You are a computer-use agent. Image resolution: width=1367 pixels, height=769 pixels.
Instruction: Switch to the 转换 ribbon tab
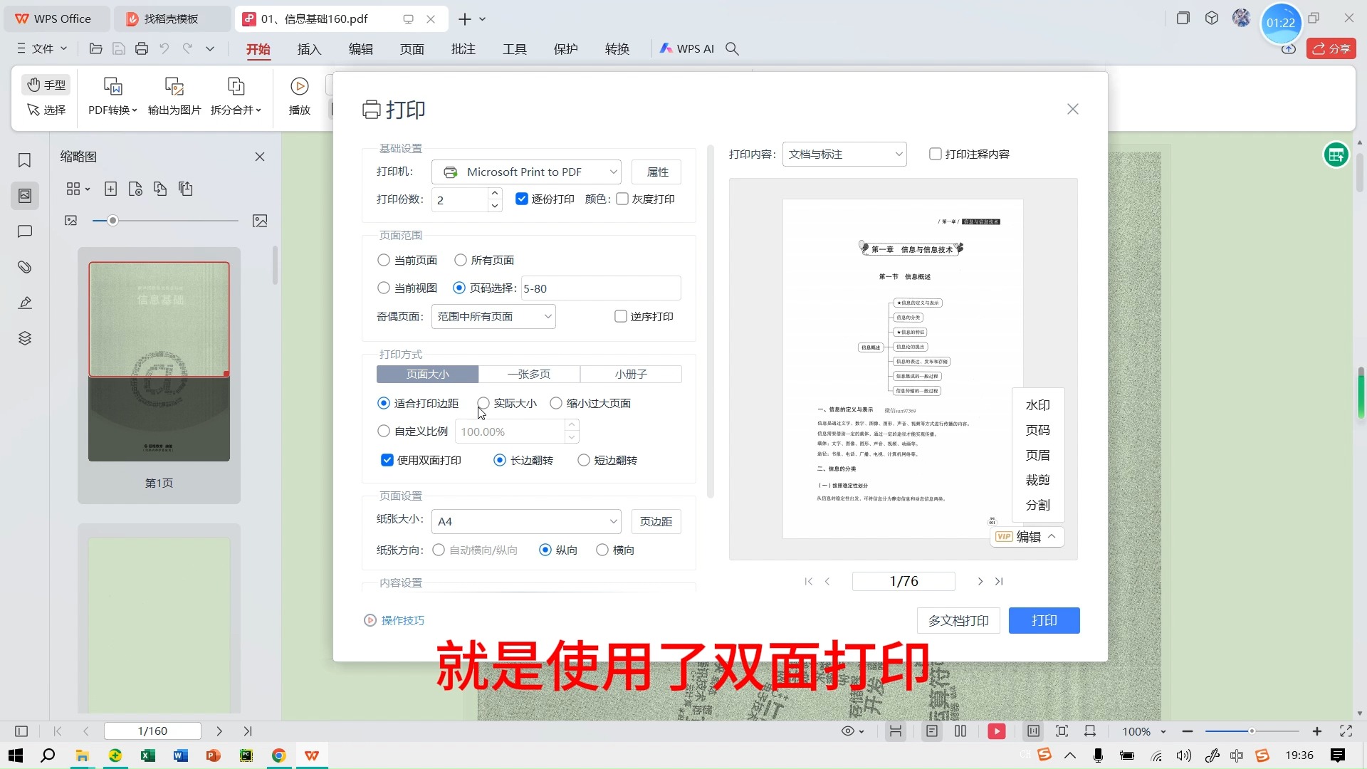click(617, 48)
